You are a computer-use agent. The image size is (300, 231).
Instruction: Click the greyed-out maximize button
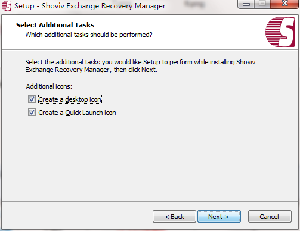pos(262,4)
